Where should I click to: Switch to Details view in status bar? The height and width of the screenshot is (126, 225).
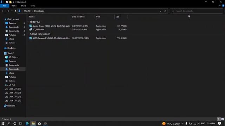pos(218,119)
